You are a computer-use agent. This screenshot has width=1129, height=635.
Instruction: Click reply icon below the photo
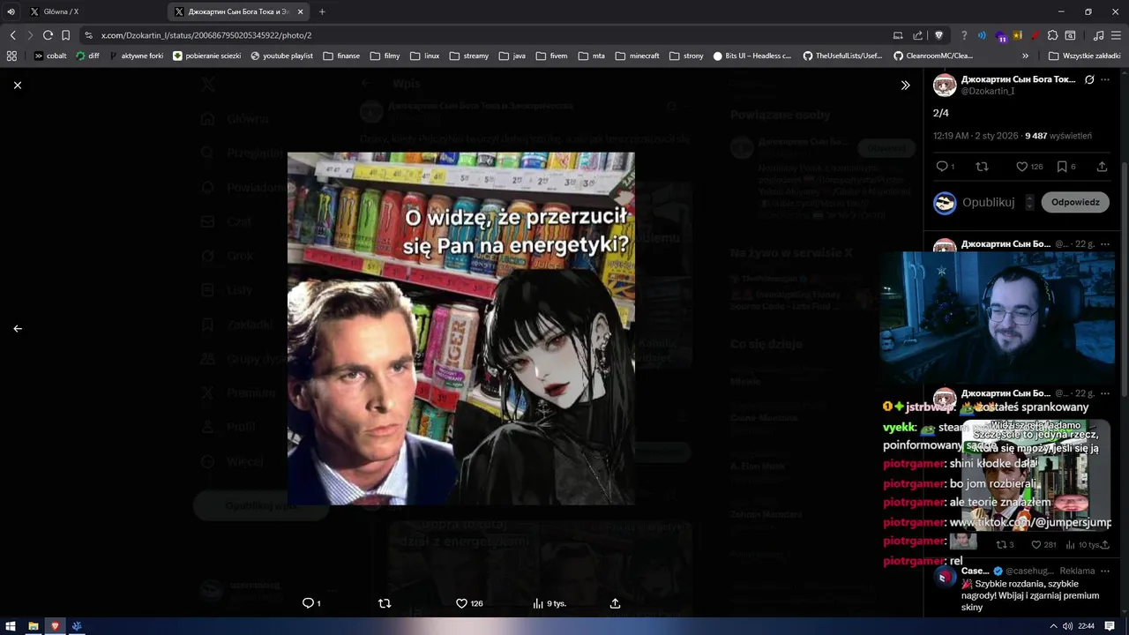[311, 603]
